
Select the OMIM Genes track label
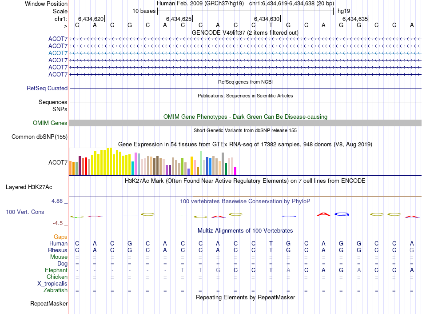coord(50,123)
